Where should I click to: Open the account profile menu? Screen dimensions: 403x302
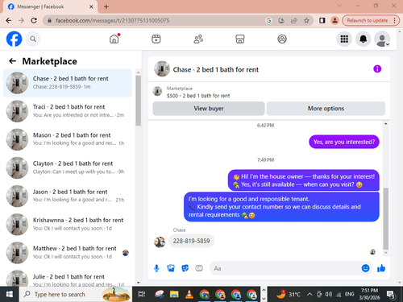pyautogui.click(x=382, y=39)
